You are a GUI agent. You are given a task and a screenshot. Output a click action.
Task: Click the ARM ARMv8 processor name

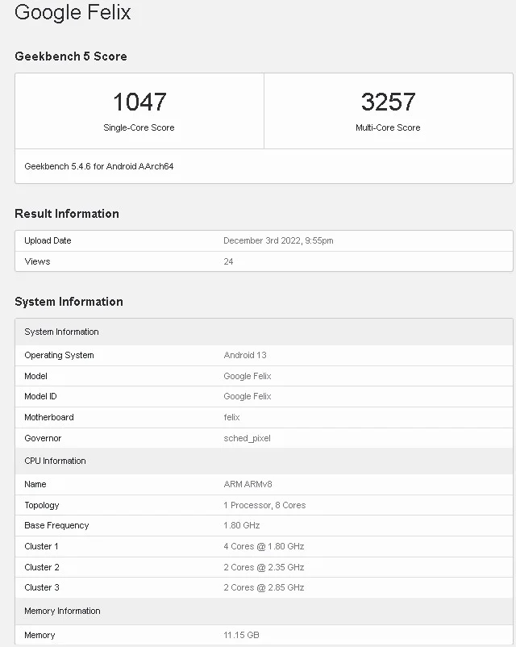tap(248, 484)
